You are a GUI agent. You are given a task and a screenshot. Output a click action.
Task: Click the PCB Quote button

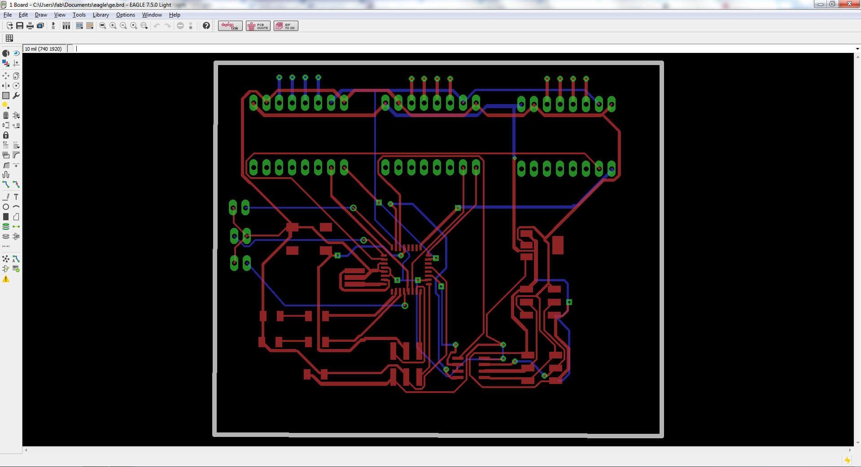(258, 26)
